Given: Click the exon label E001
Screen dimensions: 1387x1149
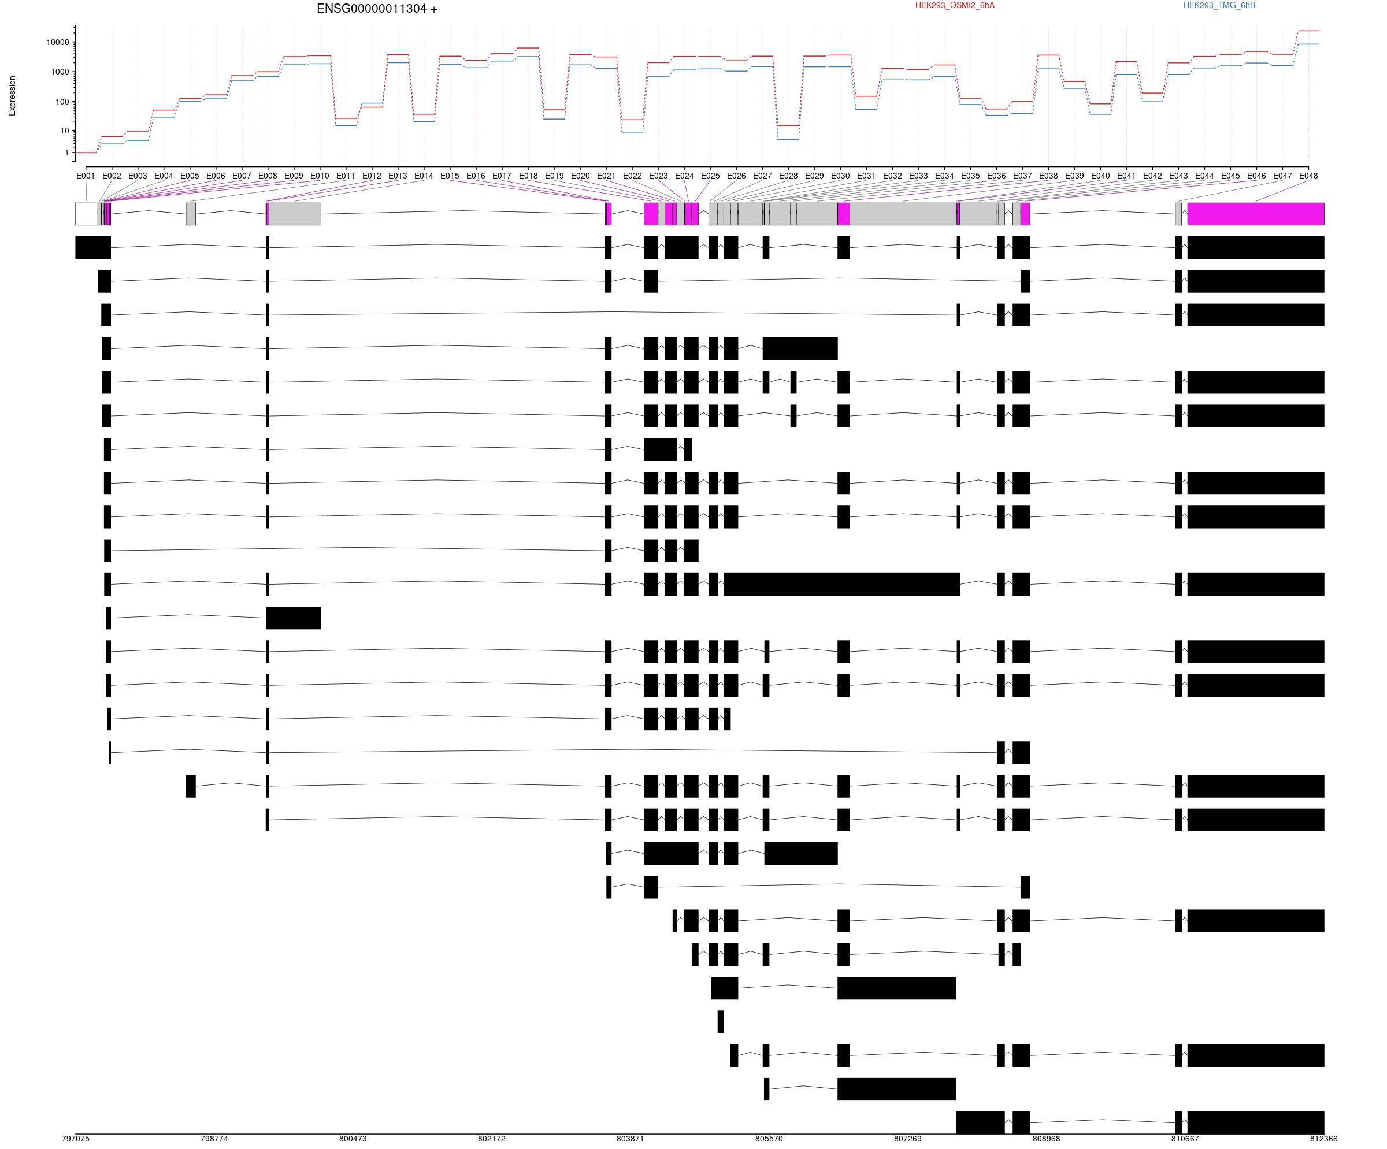Looking at the screenshot, I should 86,176.
